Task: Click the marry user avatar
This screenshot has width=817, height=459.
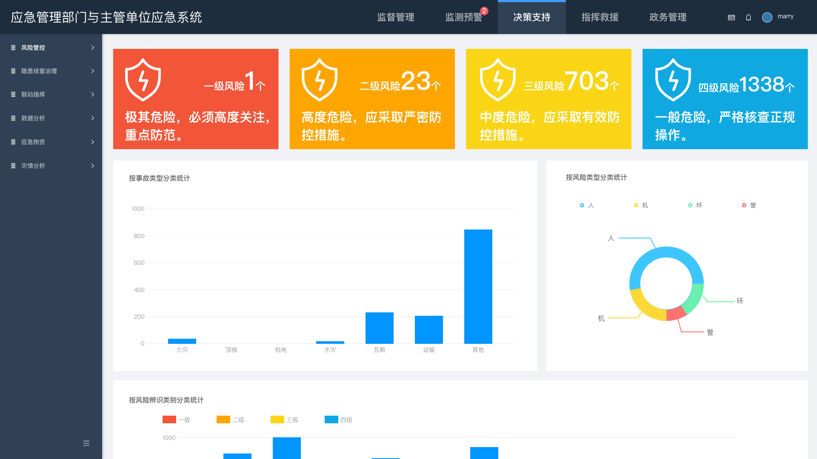Action: pyautogui.click(x=767, y=17)
